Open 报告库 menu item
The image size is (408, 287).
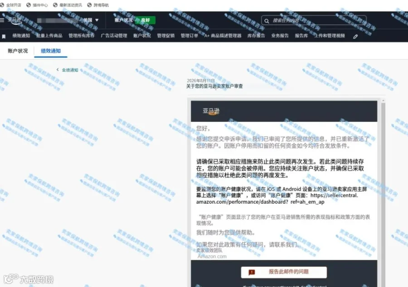[x=301, y=36]
